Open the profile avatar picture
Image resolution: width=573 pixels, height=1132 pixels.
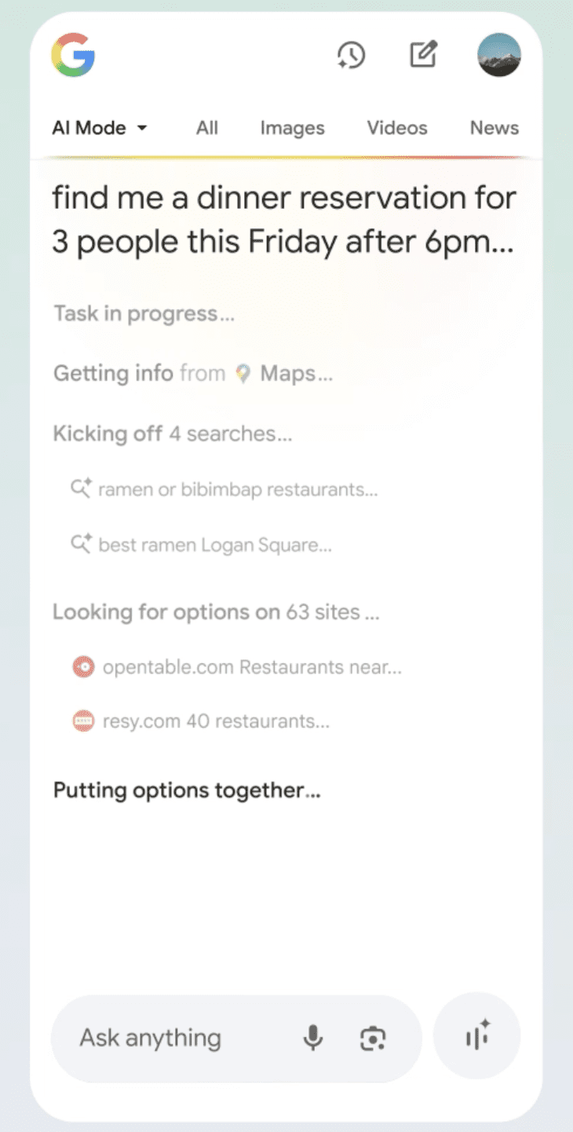coord(499,55)
